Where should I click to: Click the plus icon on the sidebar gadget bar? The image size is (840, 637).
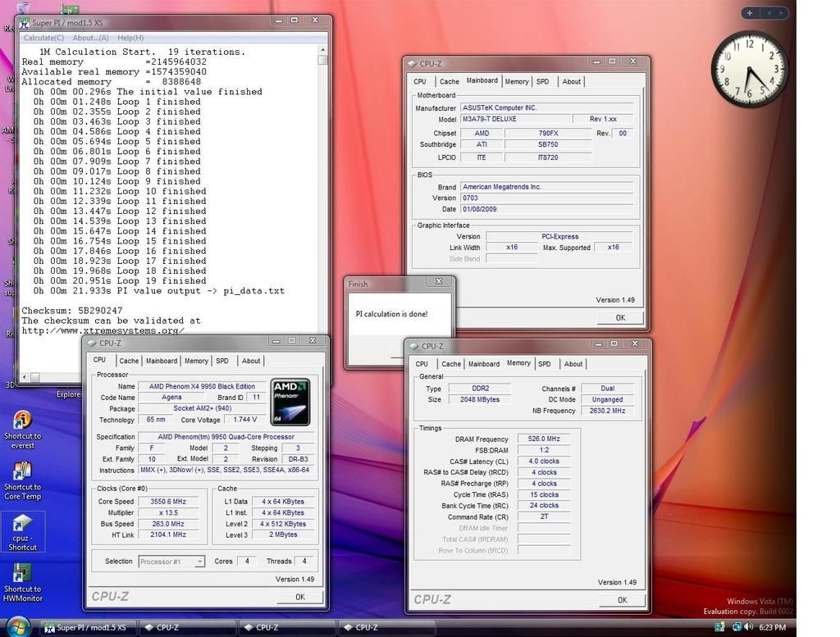750,13
